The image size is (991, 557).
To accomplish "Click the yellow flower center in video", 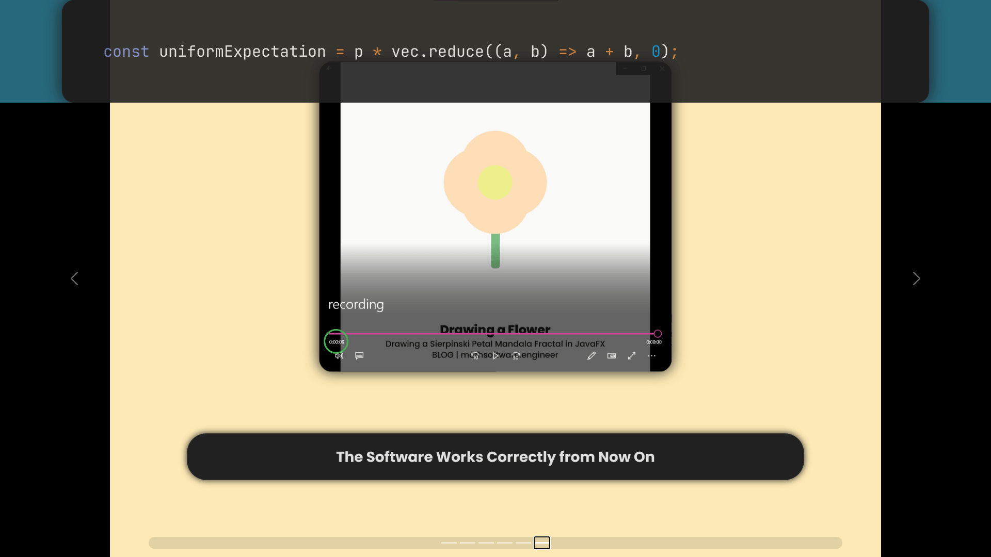I will click(494, 182).
